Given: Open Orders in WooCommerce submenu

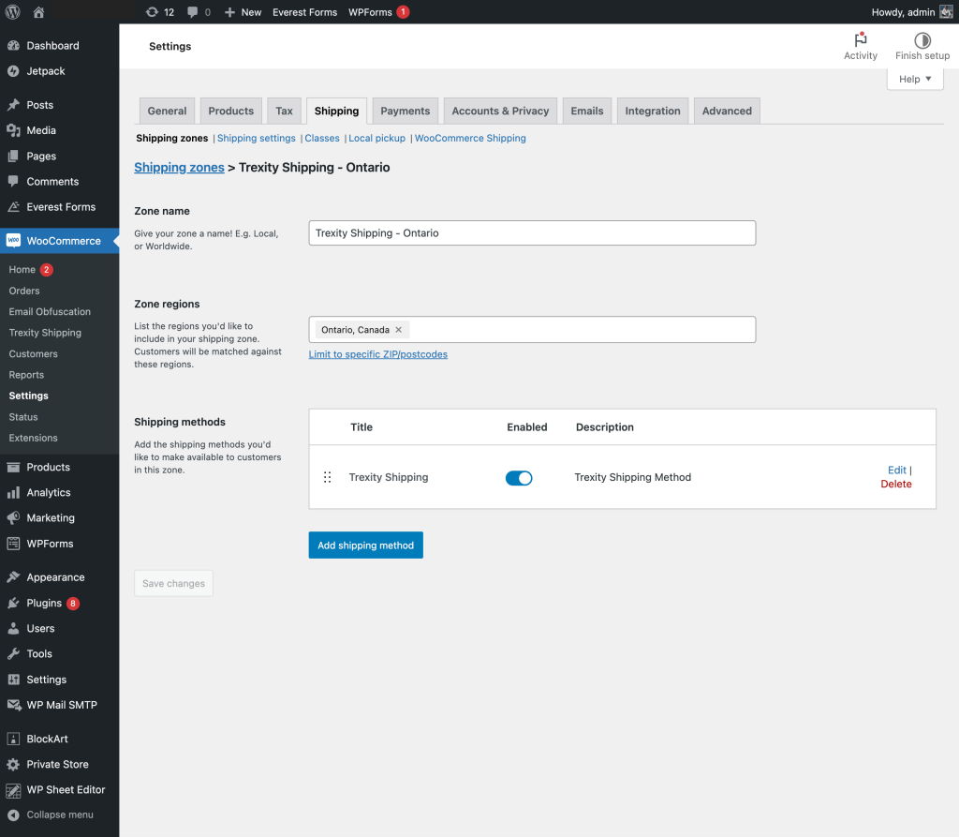Looking at the screenshot, I should click(x=24, y=291).
